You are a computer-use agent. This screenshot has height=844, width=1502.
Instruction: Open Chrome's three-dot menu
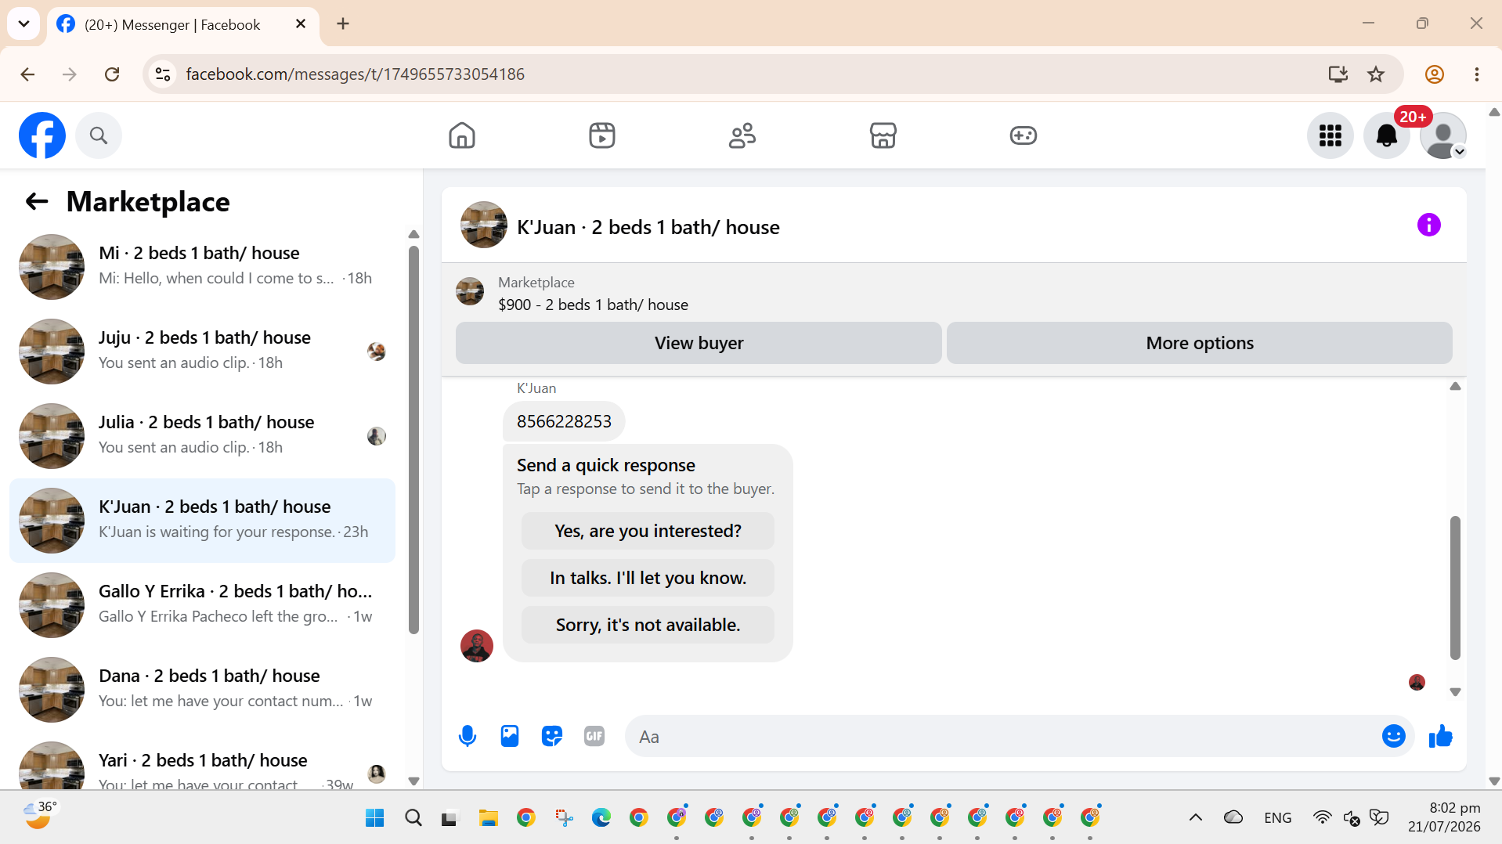click(x=1477, y=74)
